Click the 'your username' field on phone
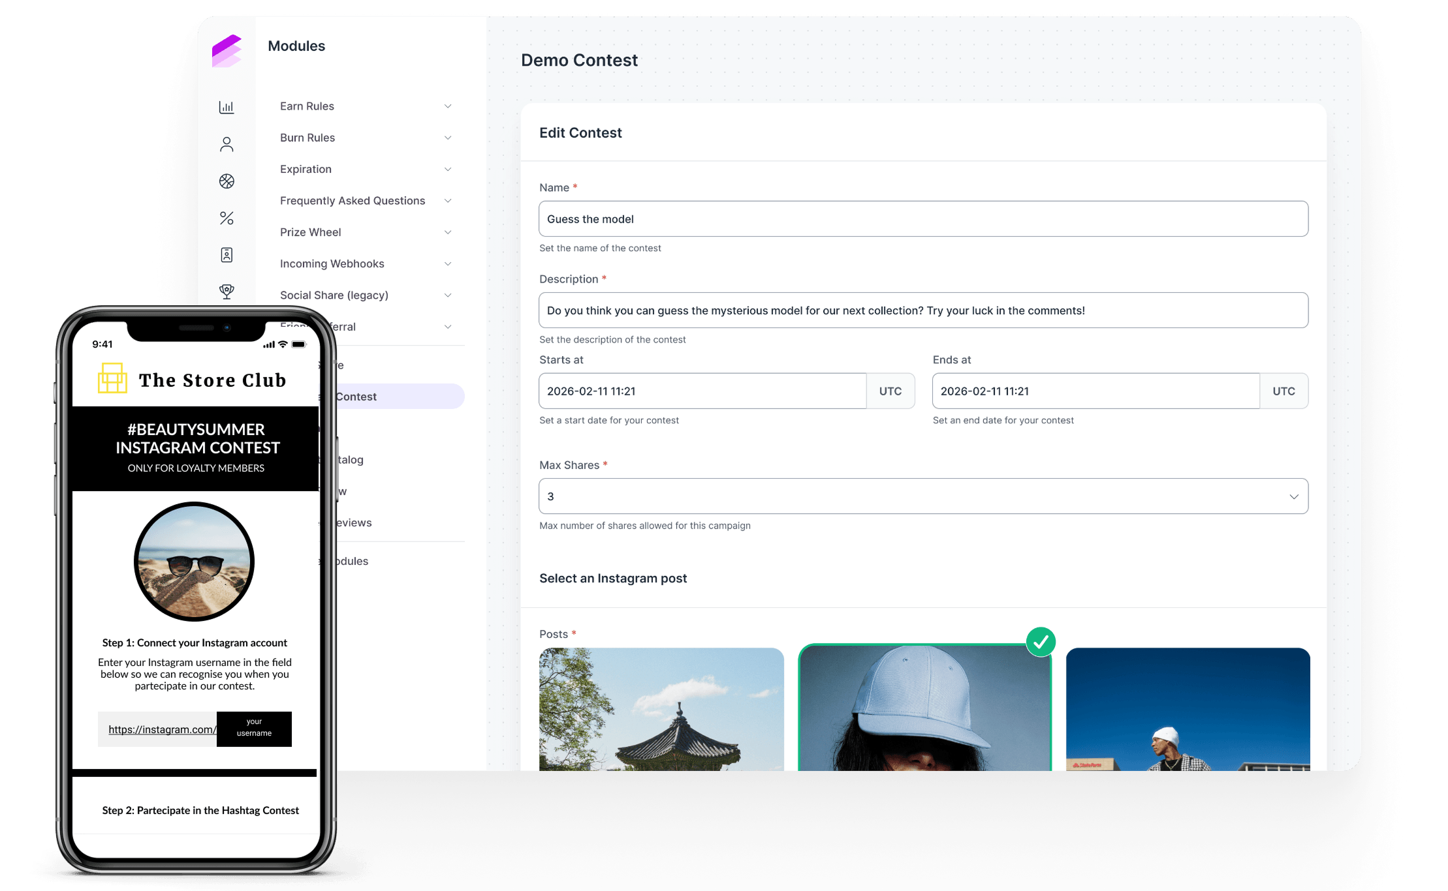 254,729
